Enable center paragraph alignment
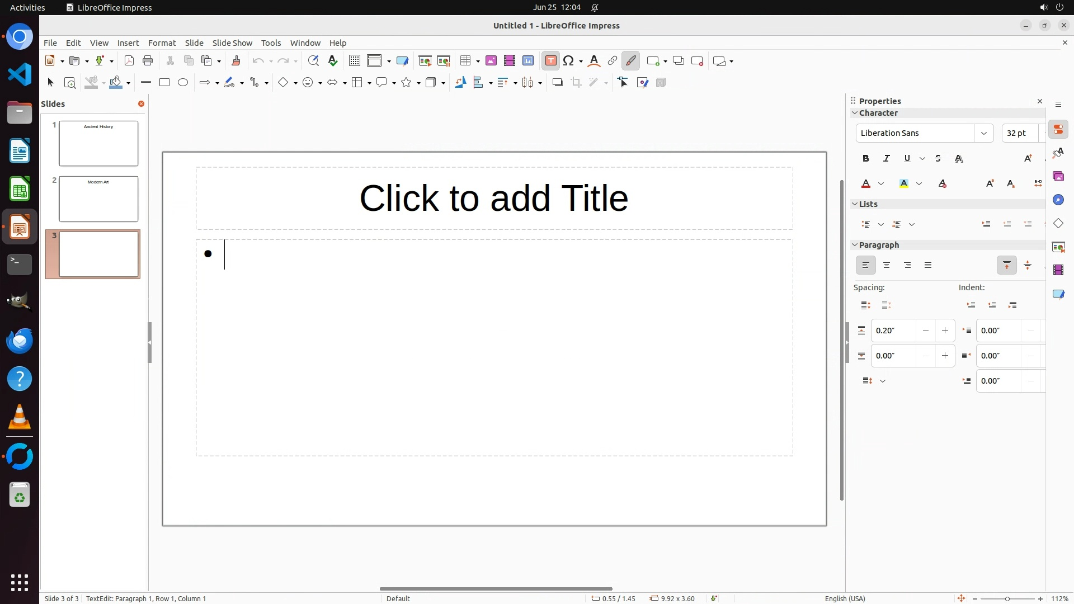 [x=887, y=266]
